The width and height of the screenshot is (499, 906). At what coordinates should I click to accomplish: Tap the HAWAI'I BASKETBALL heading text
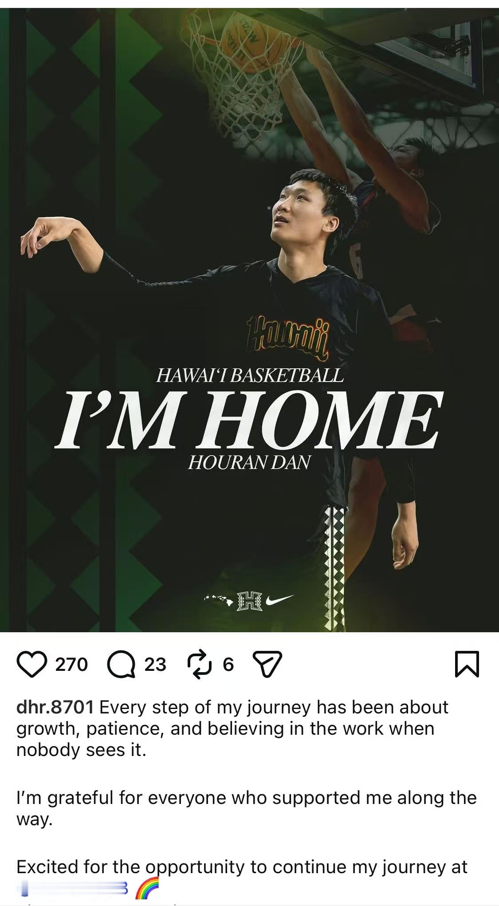250,376
